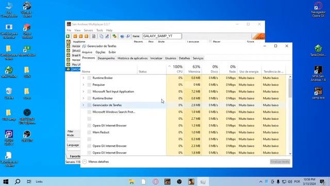Open Task View from the taskbar
Screen dimensions: 330x186
(x=29, y=181)
